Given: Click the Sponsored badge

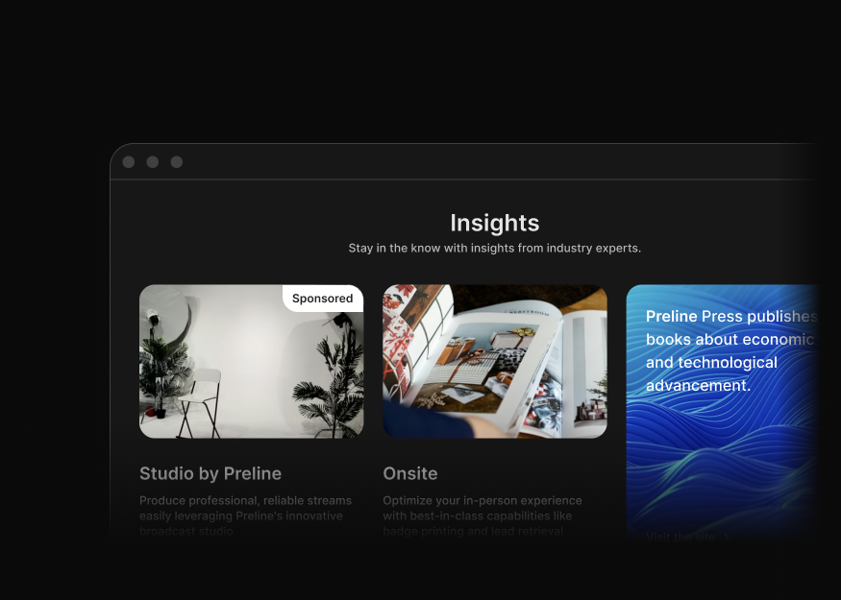Looking at the screenshot, I should pyautogui.click(x=323, y=299).
